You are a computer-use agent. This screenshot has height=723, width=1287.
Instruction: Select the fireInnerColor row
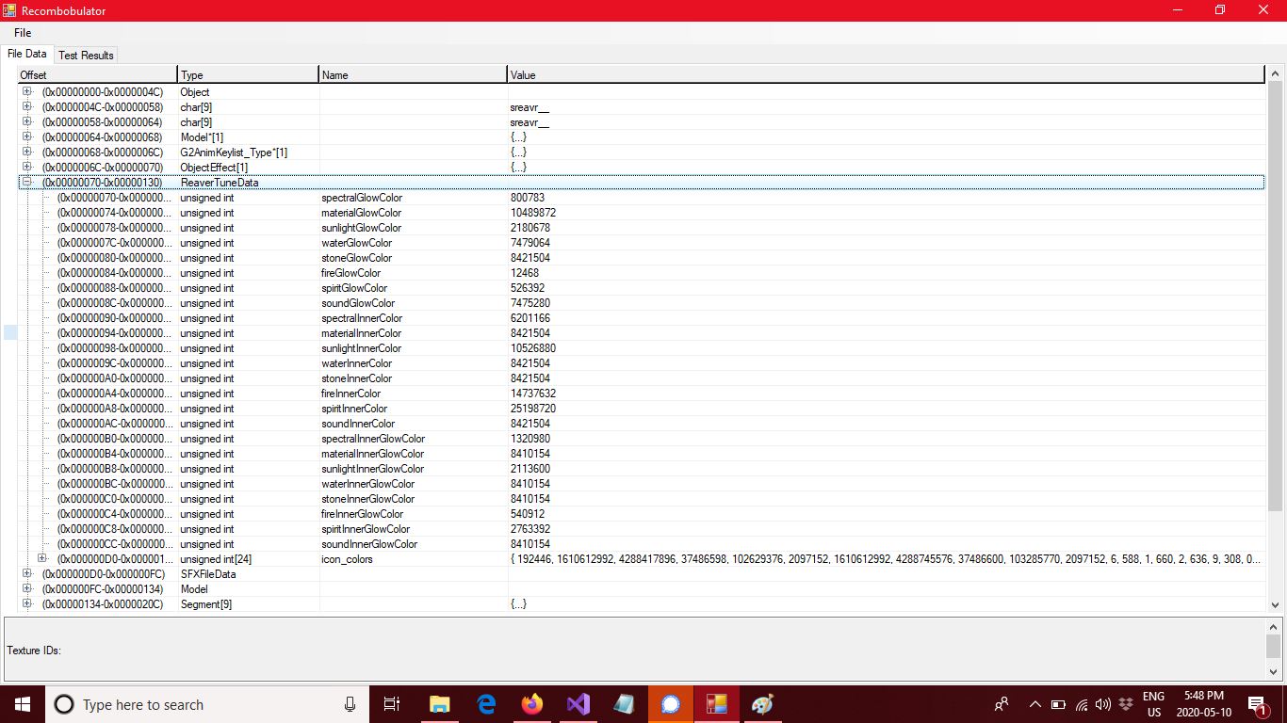[641, 394]
